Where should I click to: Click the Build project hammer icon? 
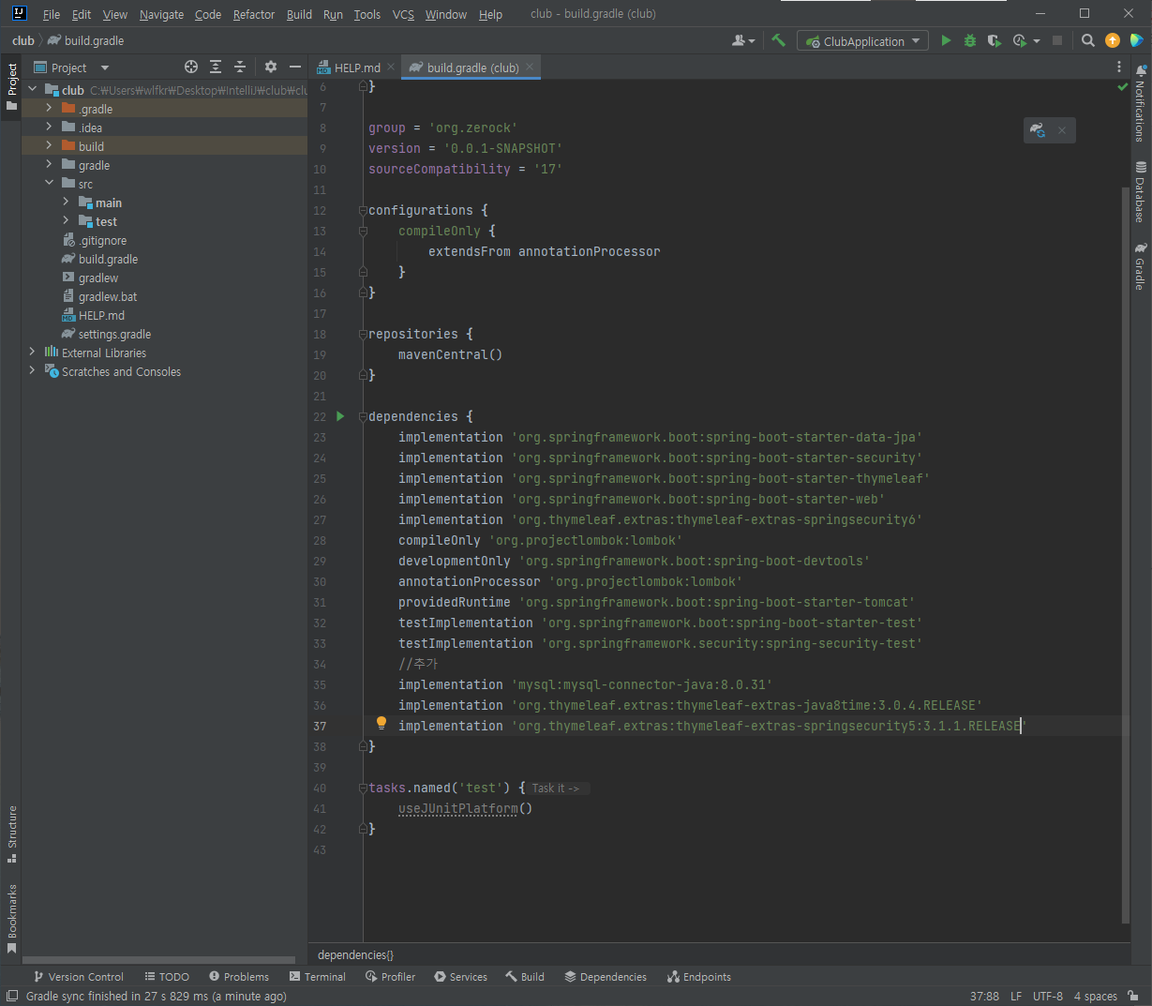(x=778, y=40)
